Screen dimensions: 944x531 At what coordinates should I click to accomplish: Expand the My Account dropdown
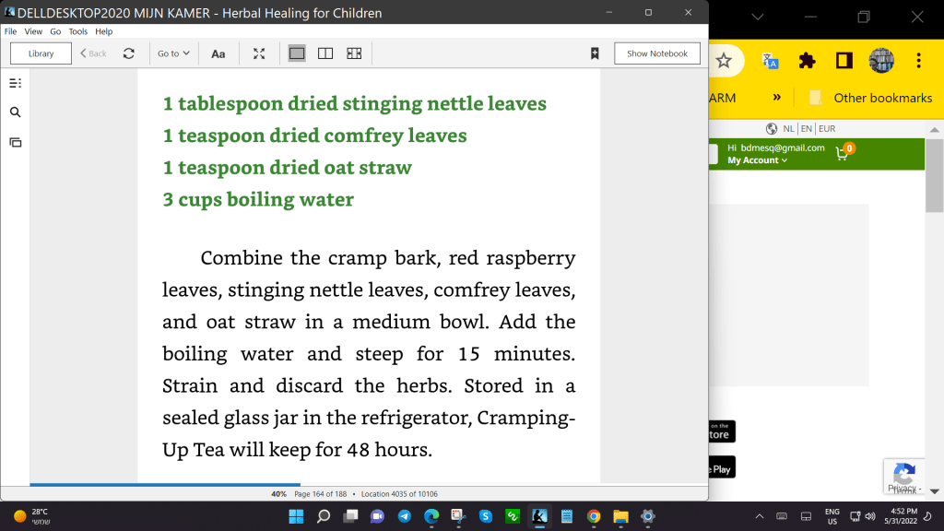757,160
